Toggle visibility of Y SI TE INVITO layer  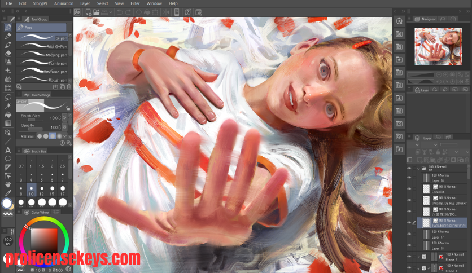point(409,212)
